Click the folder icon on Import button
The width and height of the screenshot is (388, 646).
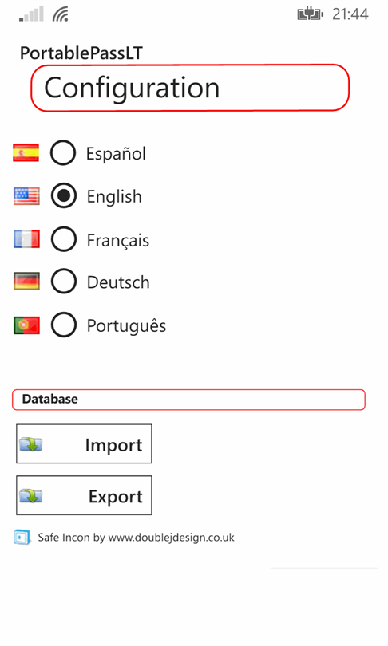[31, 444]
